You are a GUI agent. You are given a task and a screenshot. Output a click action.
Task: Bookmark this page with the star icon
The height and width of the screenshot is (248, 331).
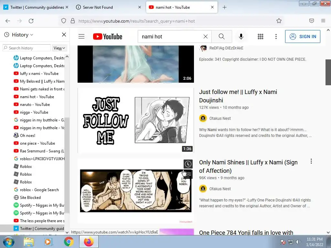point(279,21)
